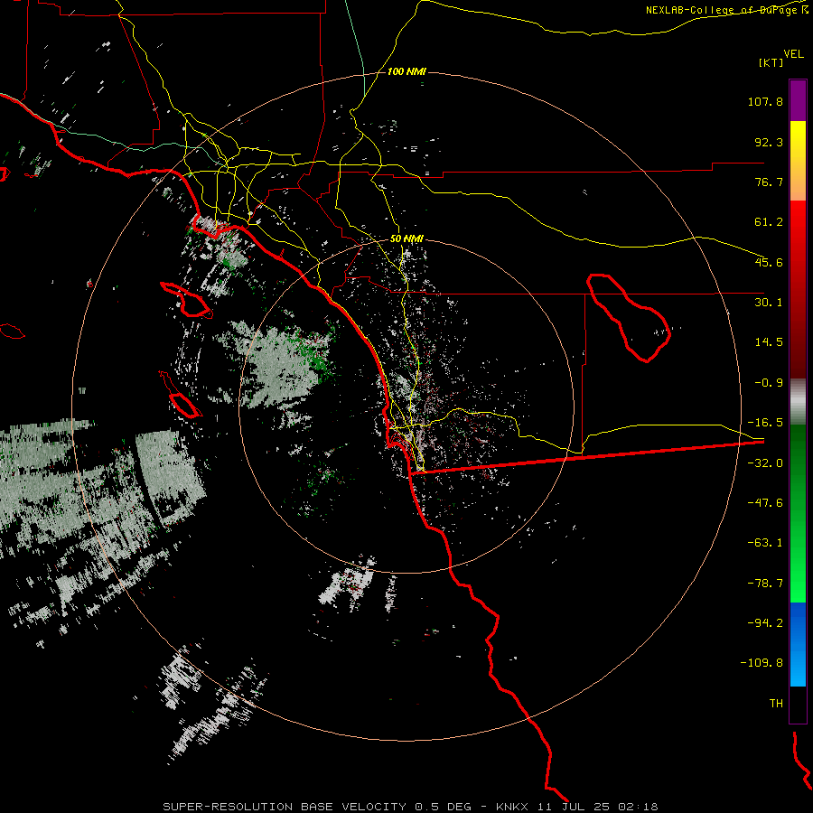Select the 14.5 legend value

click(x=769, y=342)
